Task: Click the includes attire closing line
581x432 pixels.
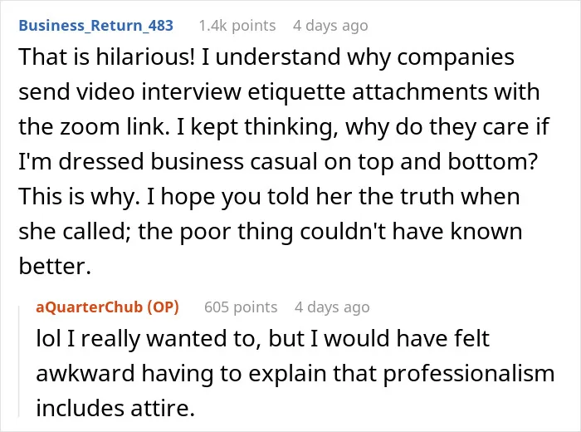Action: (115, 408)
